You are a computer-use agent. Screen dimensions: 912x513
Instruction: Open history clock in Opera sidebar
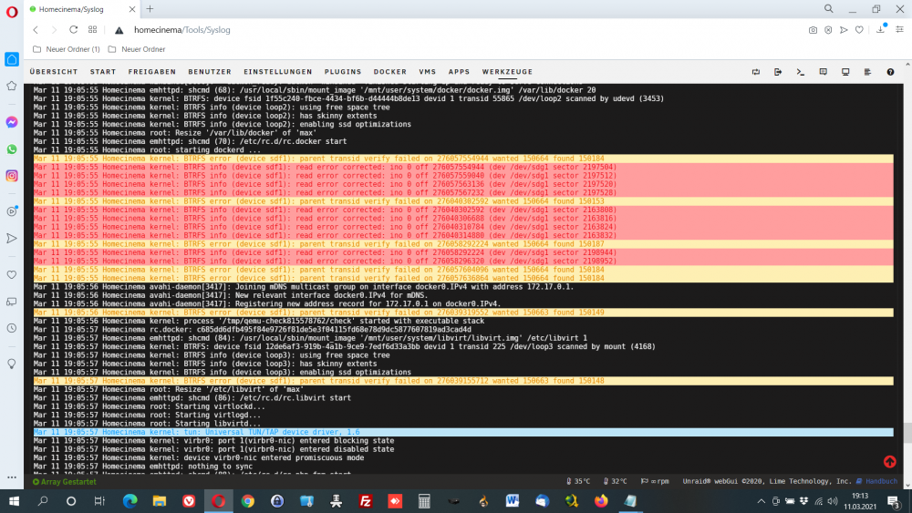tap(12, 328)
